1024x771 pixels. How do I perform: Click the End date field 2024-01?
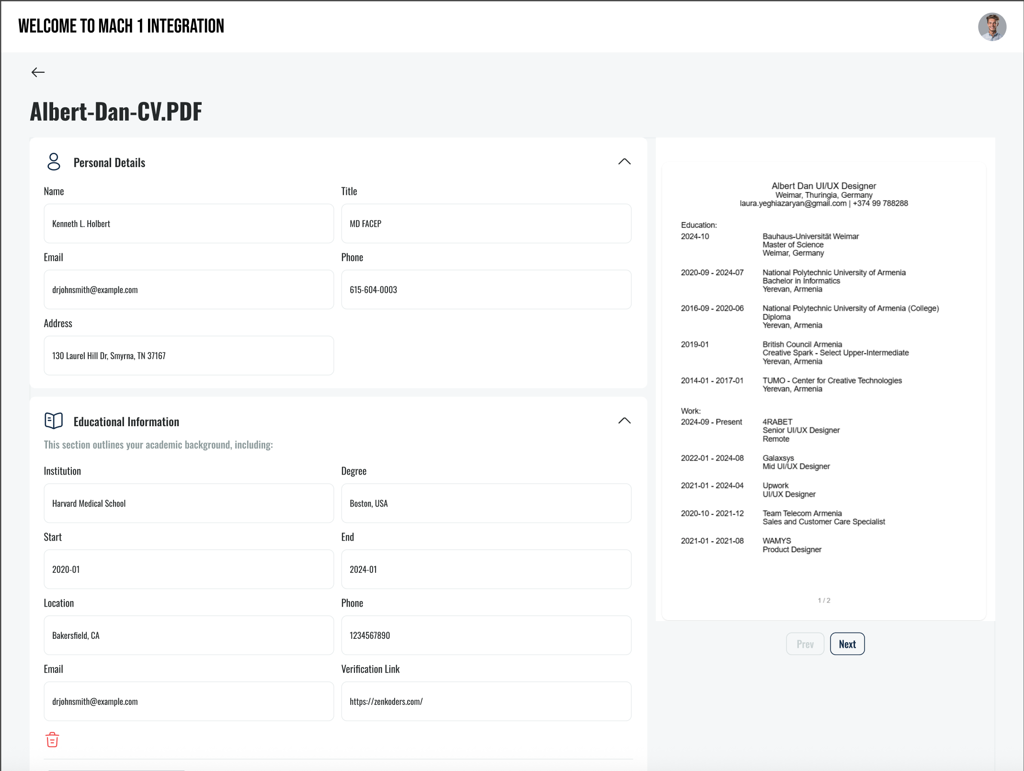(x=486, y=569)
